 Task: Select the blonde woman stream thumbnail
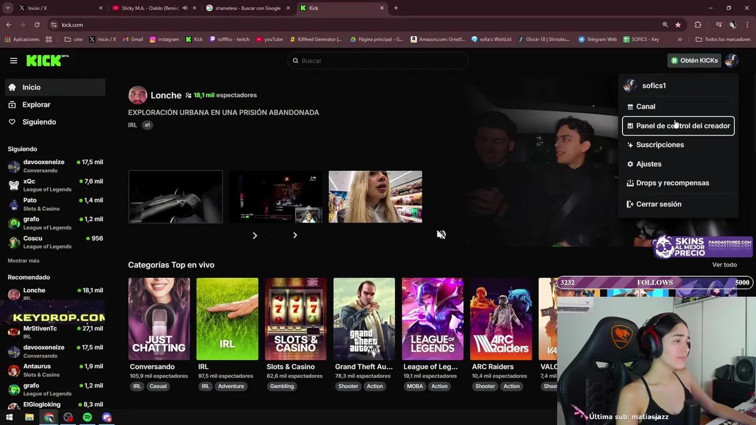click(375, 197)
